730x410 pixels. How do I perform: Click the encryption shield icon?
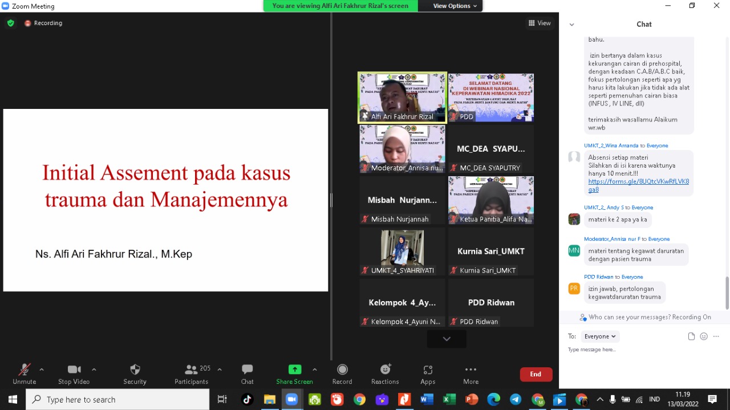tap(11, 23)
